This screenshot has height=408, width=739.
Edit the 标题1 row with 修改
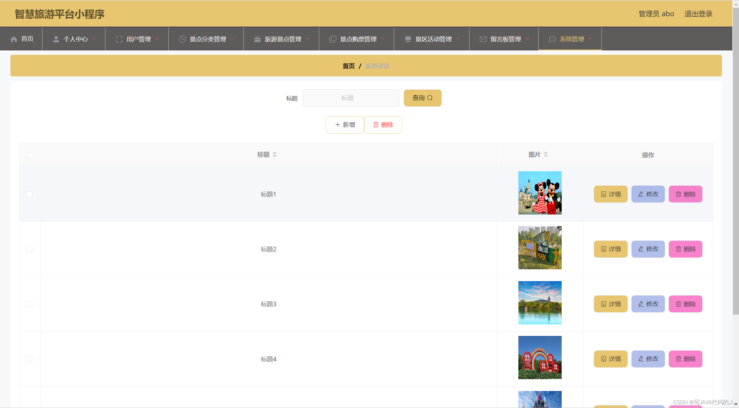pos(648,194)
